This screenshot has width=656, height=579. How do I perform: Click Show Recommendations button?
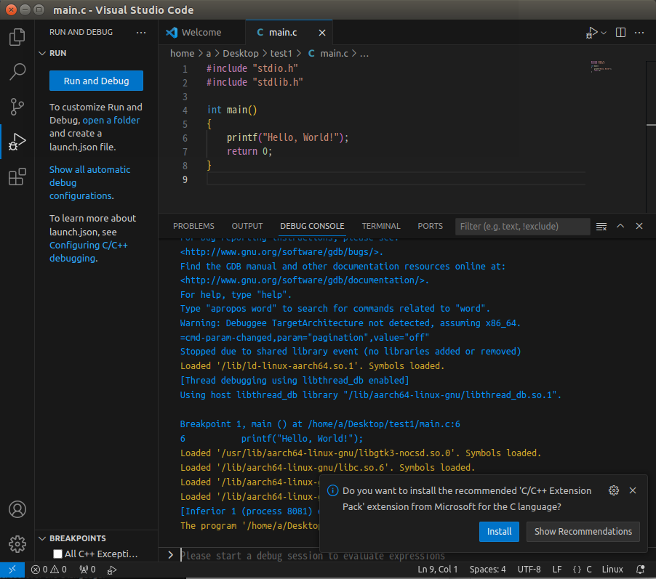pos(583,531)
